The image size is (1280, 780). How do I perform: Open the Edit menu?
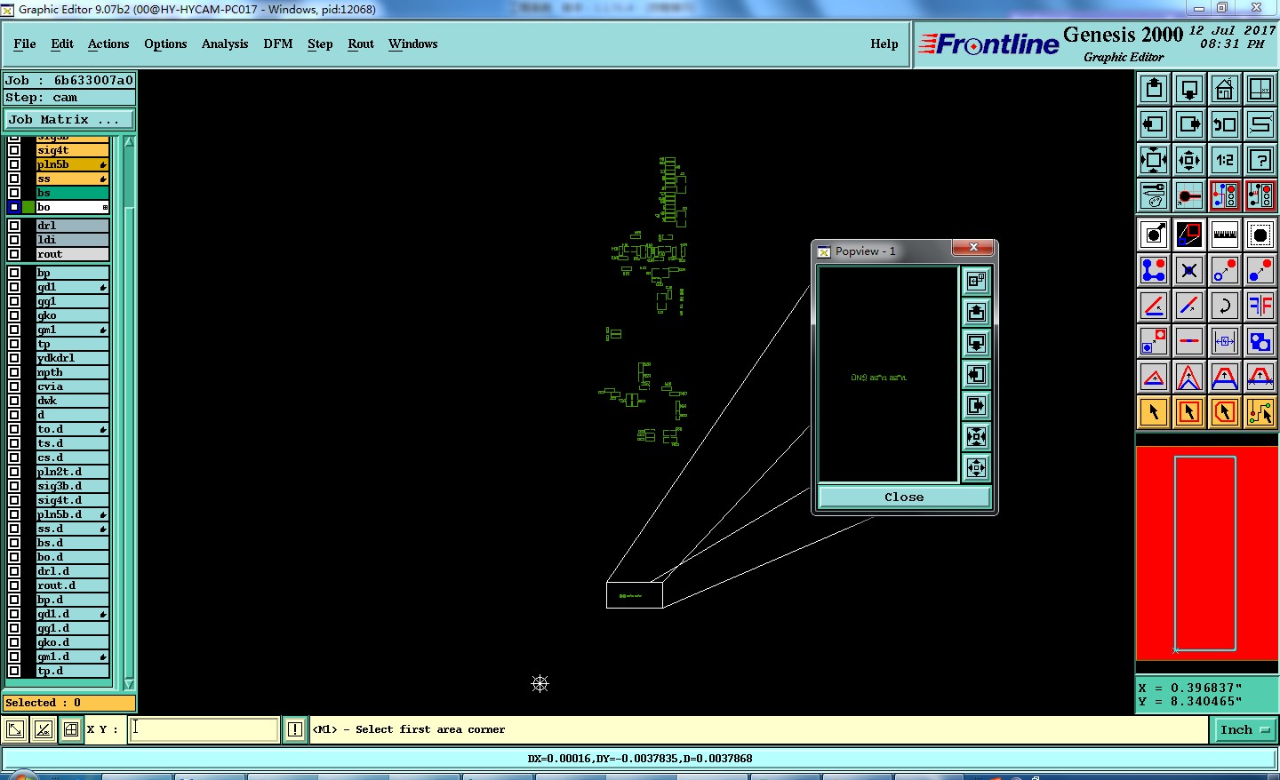62,44
